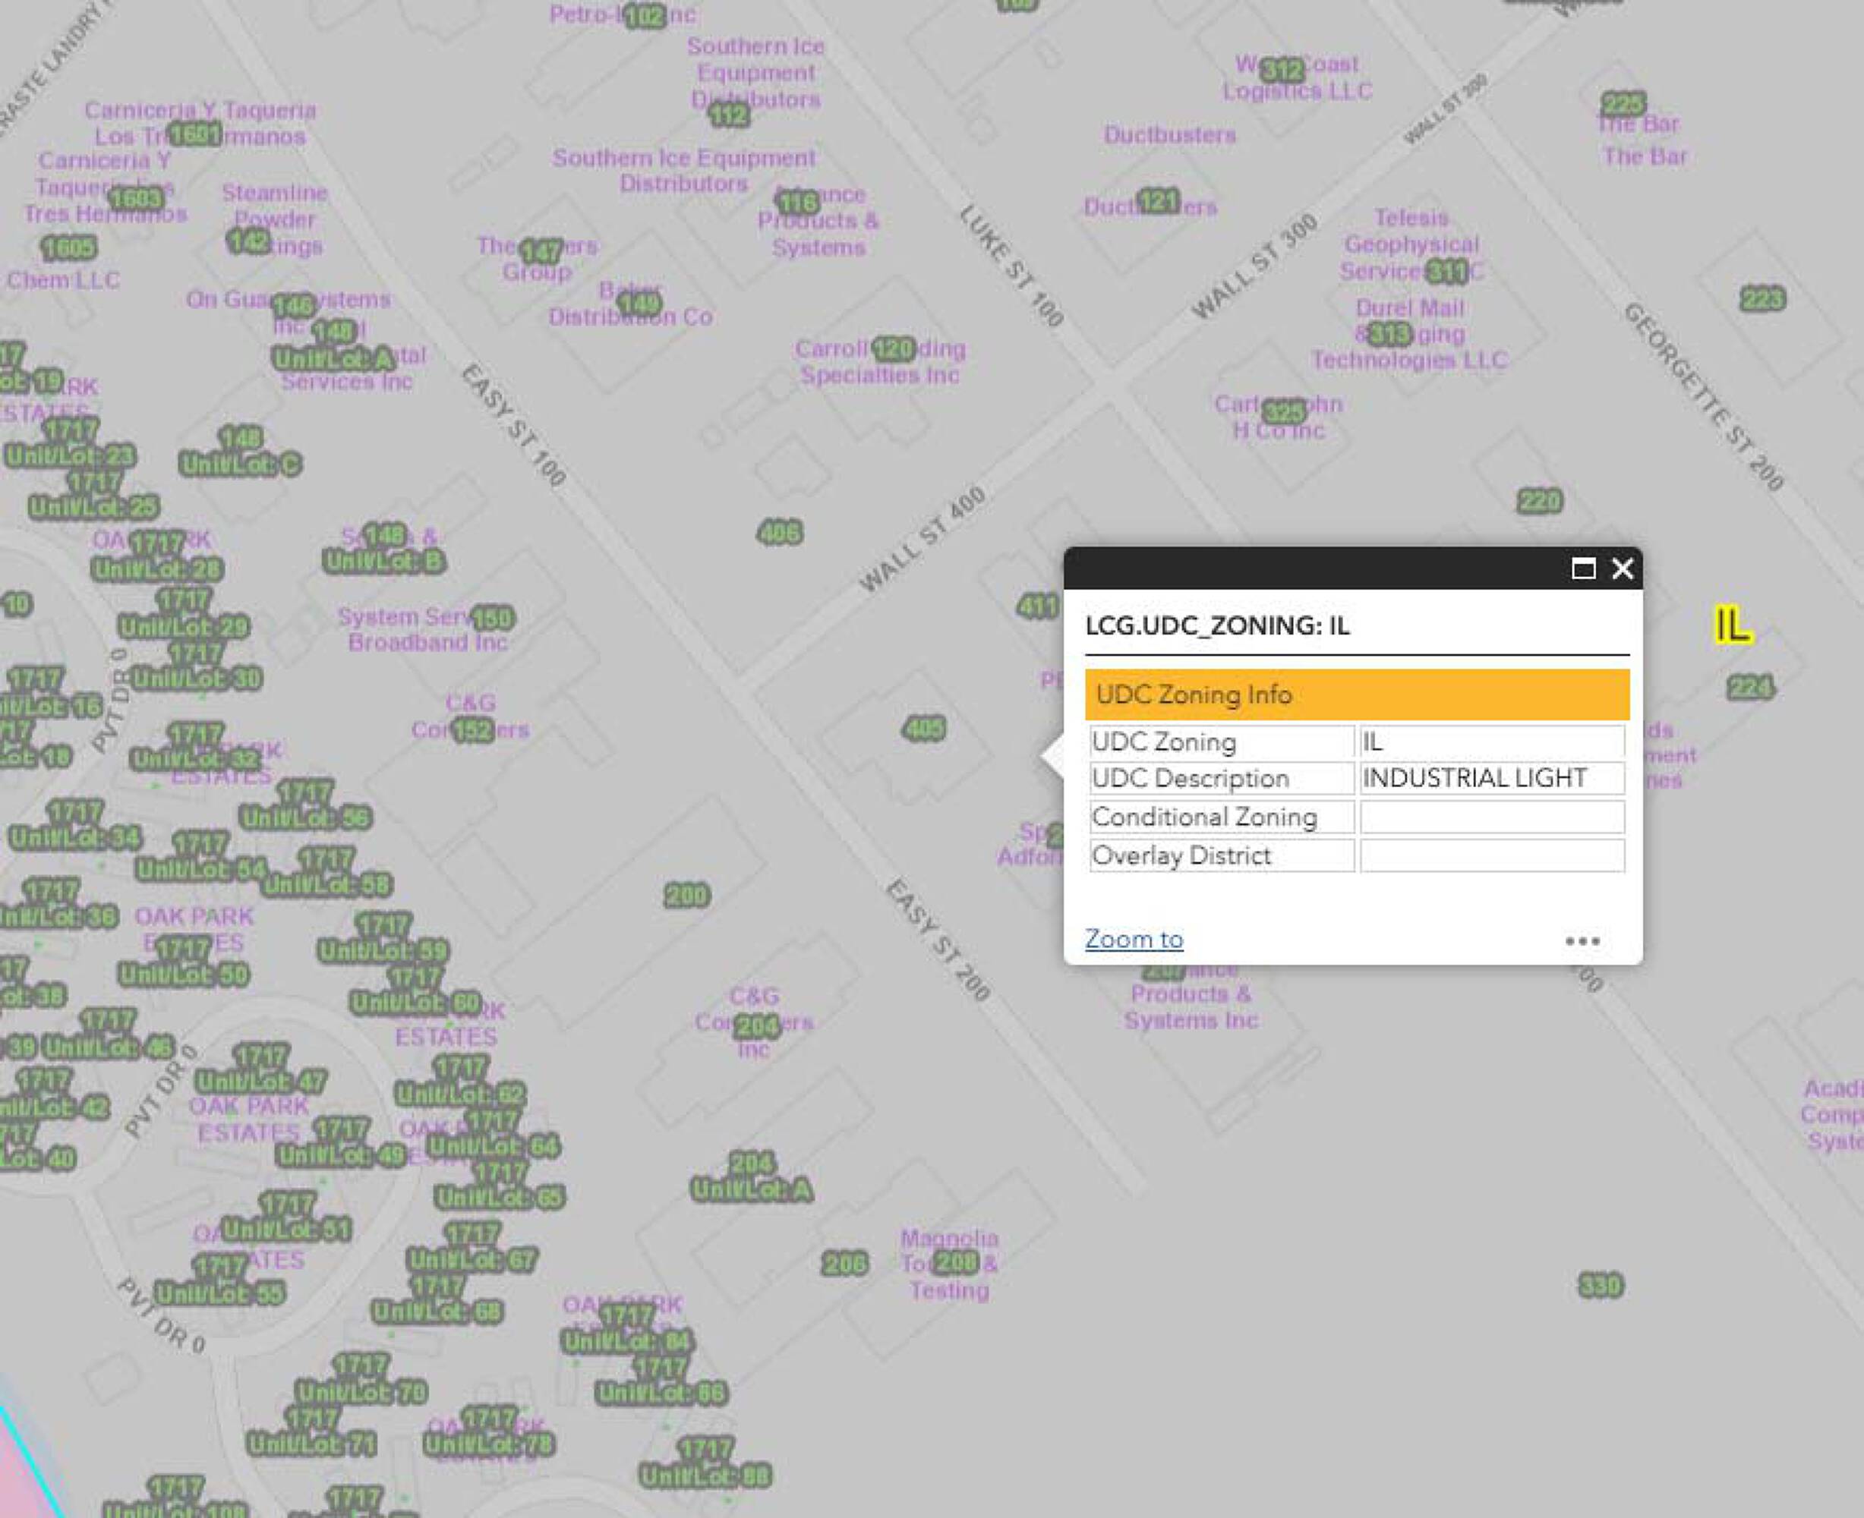
Task: Click the 200 address marker on Easy St
Action: point(686,895)
